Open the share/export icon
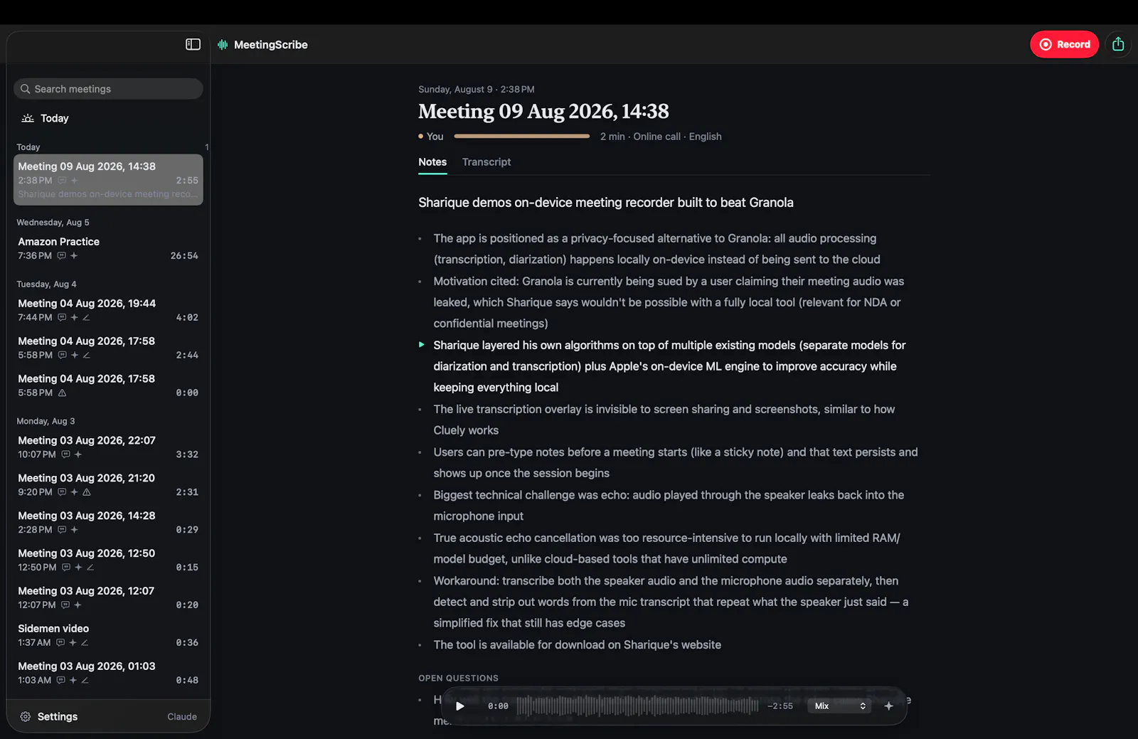Image resolution: width=1138 pixels, height=739 pixels. tap(1118, 44)
